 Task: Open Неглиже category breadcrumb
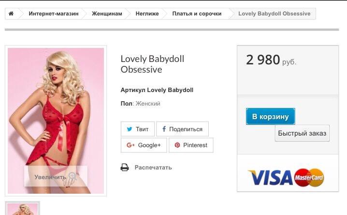pyautogui.click(x=147, y=14)
